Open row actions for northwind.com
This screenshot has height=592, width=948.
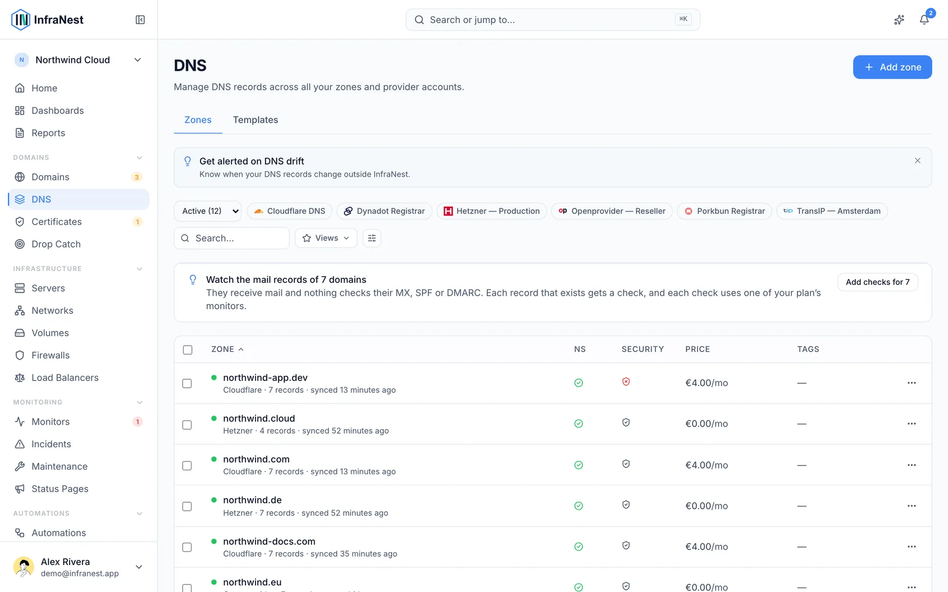click(911, 465)
